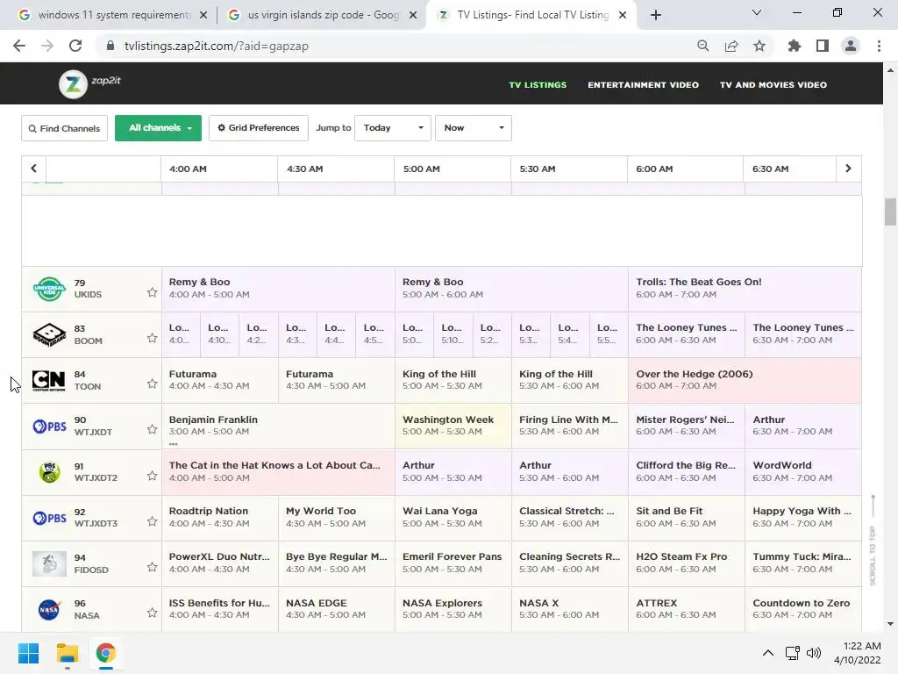Favorite channel 96 NASA with star
Screen dimensions: 898x674
click(152, 613)
